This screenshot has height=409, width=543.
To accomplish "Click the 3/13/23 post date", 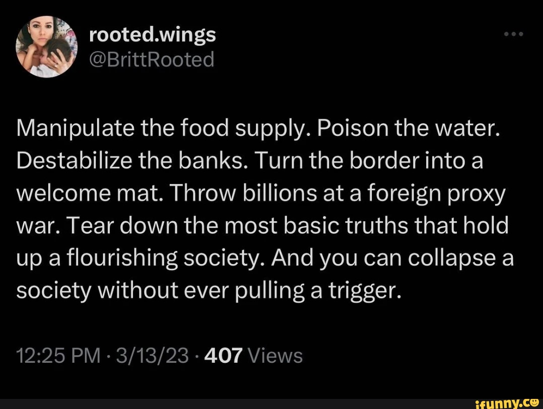I will point(153,356).
